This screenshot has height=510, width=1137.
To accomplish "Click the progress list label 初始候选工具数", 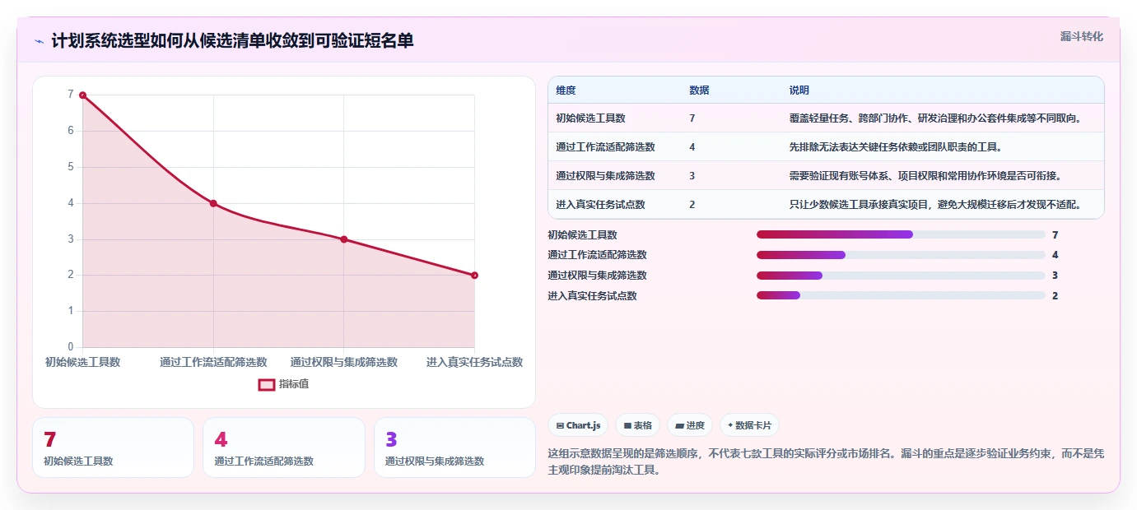I will [582, 235].
